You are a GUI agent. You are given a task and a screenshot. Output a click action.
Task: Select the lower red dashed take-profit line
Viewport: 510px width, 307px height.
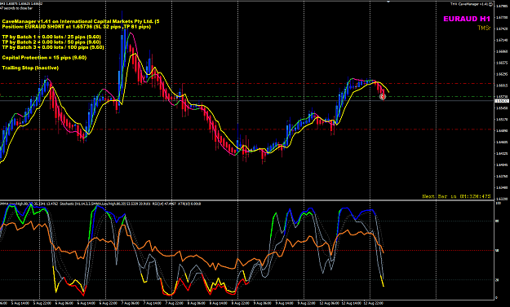coord(247,129)
